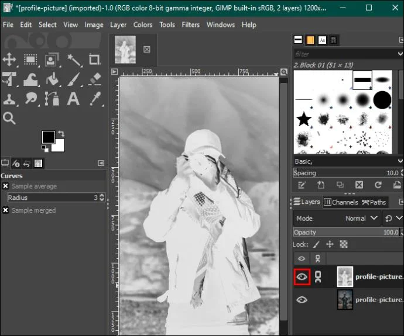The width and height of the screenshot is (404, 336).
Task: Select the Rectangle Select tool
Action: point(30,60)
